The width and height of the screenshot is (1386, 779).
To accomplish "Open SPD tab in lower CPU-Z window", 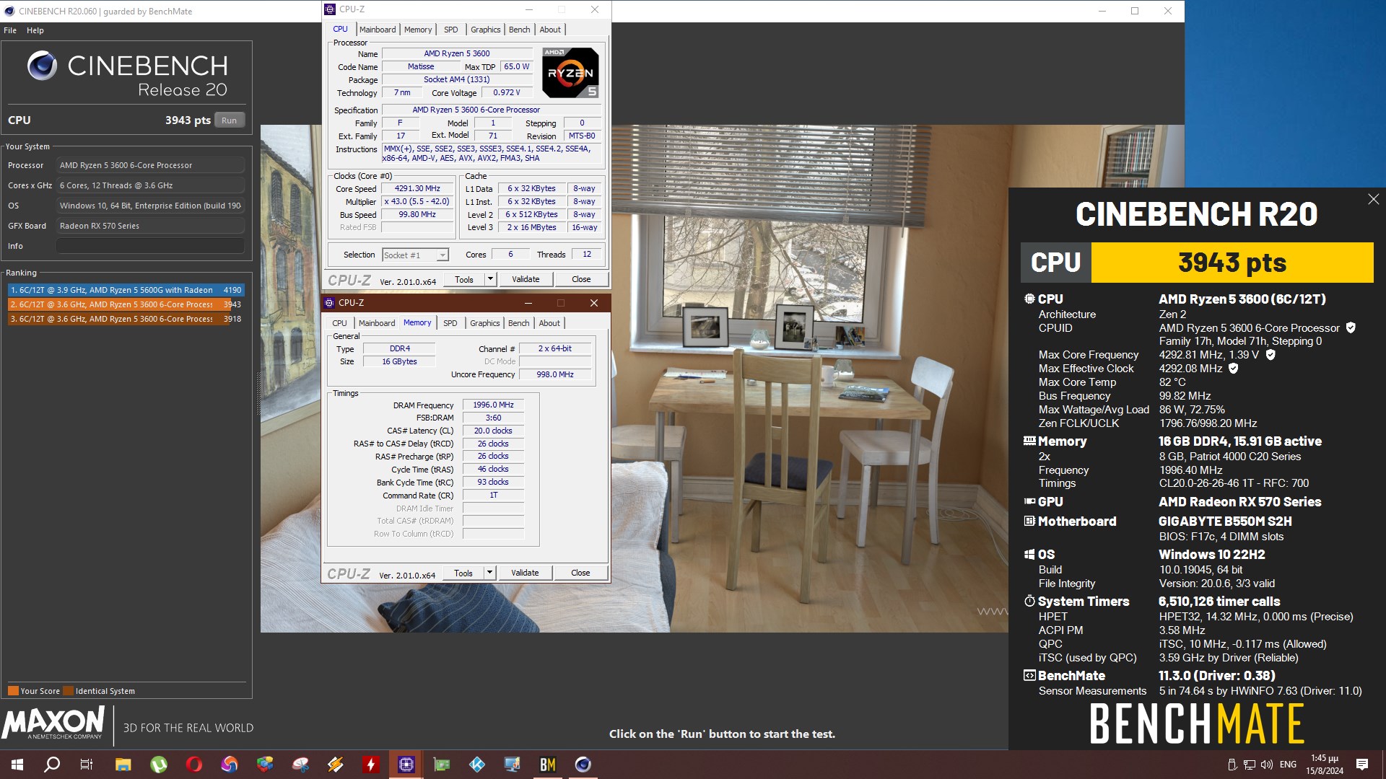I will [x=450, y=323].
